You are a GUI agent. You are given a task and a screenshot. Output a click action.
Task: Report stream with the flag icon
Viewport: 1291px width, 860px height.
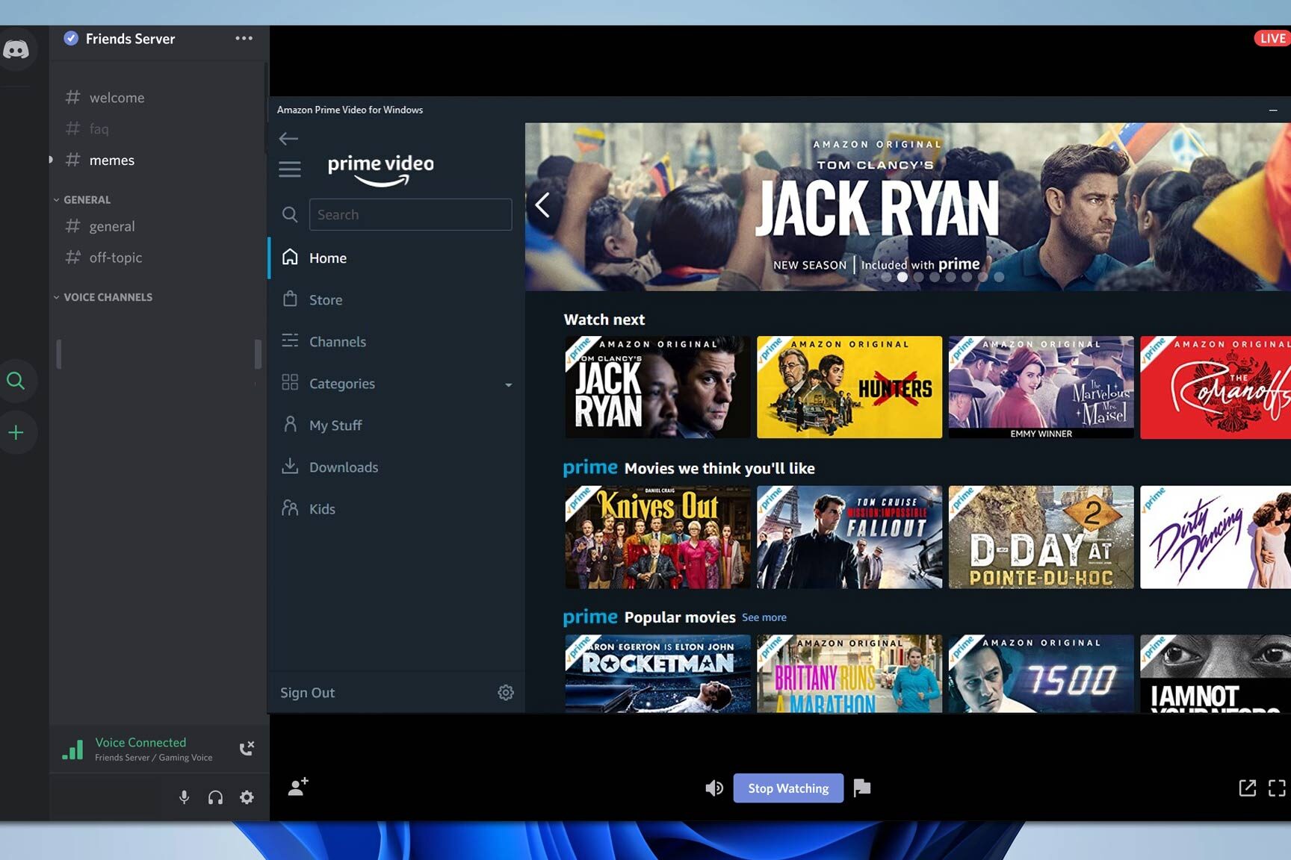click(862, 788)
